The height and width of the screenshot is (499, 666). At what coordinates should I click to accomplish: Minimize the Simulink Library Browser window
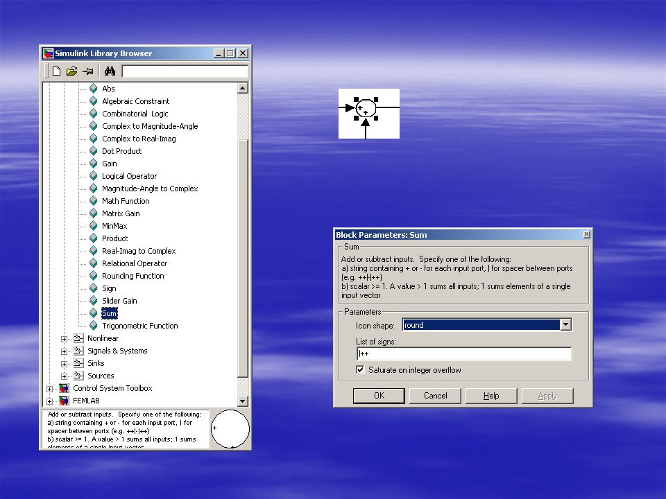(219, 53)
